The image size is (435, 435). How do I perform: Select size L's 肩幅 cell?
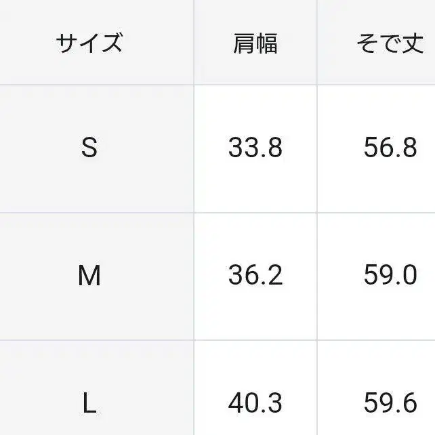coord(255,404)
